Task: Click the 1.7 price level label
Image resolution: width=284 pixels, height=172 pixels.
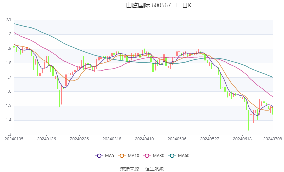Action: [x=9, y=77]
